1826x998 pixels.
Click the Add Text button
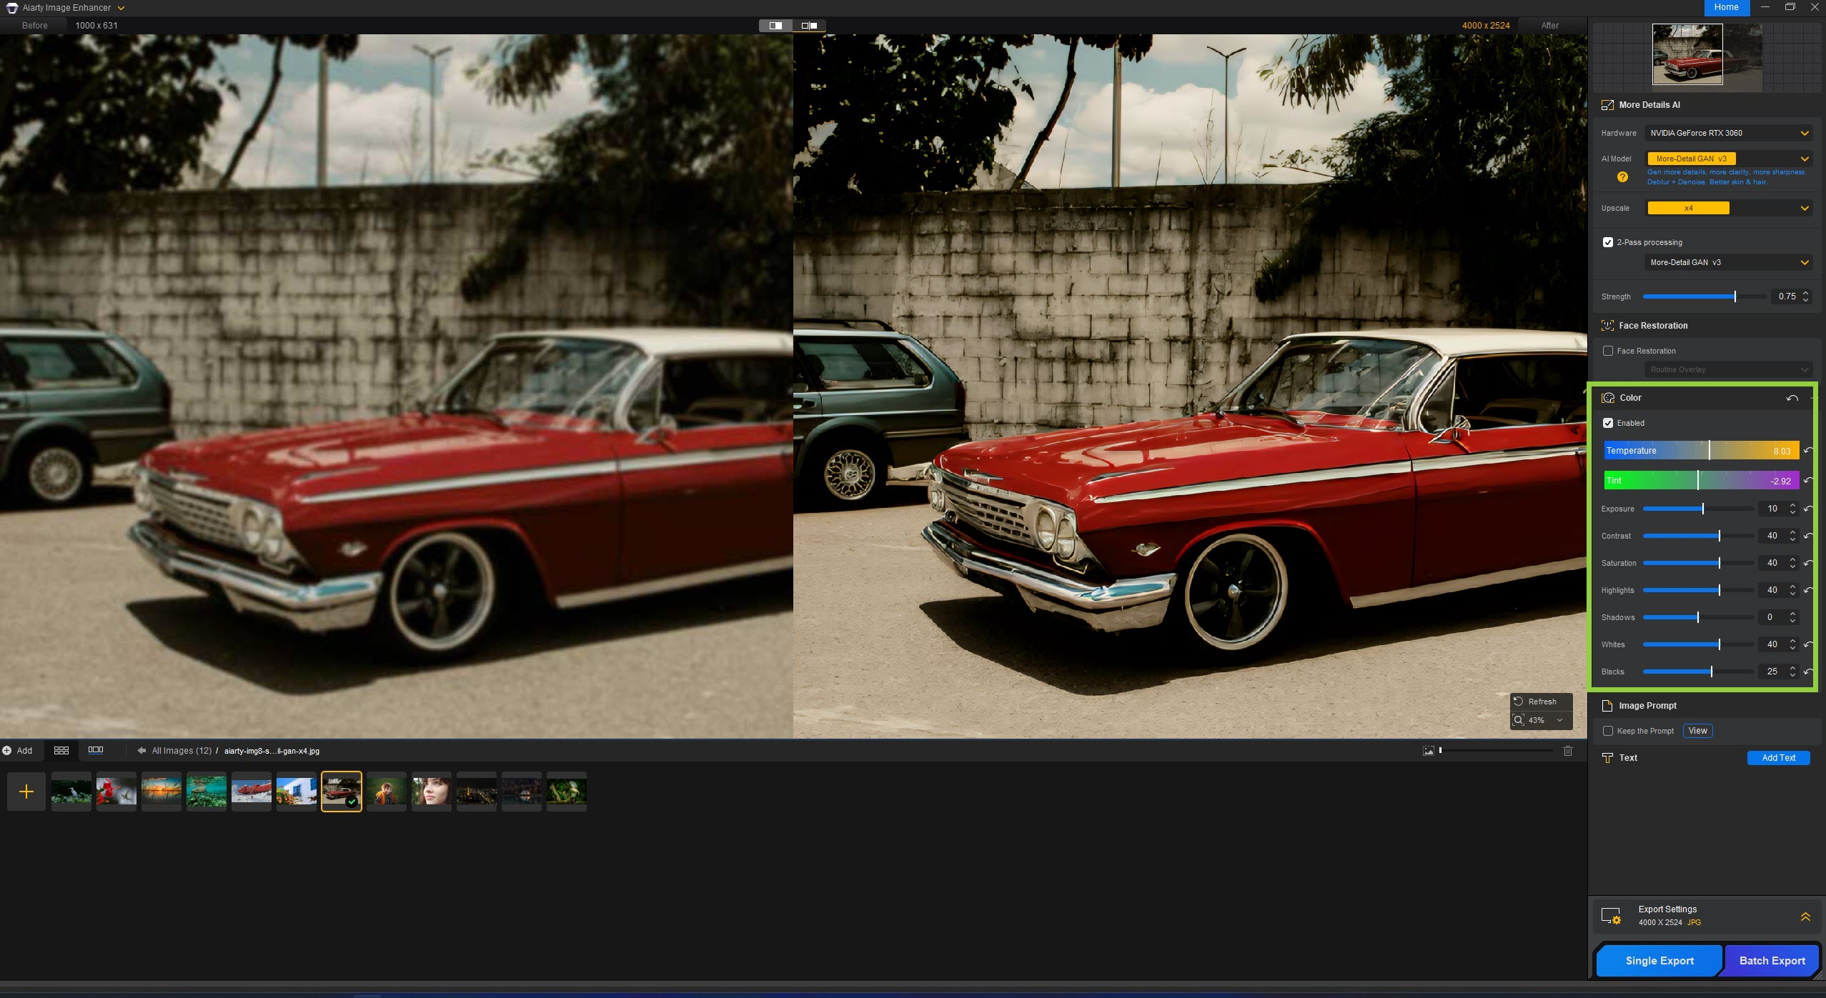[1778, 758]
